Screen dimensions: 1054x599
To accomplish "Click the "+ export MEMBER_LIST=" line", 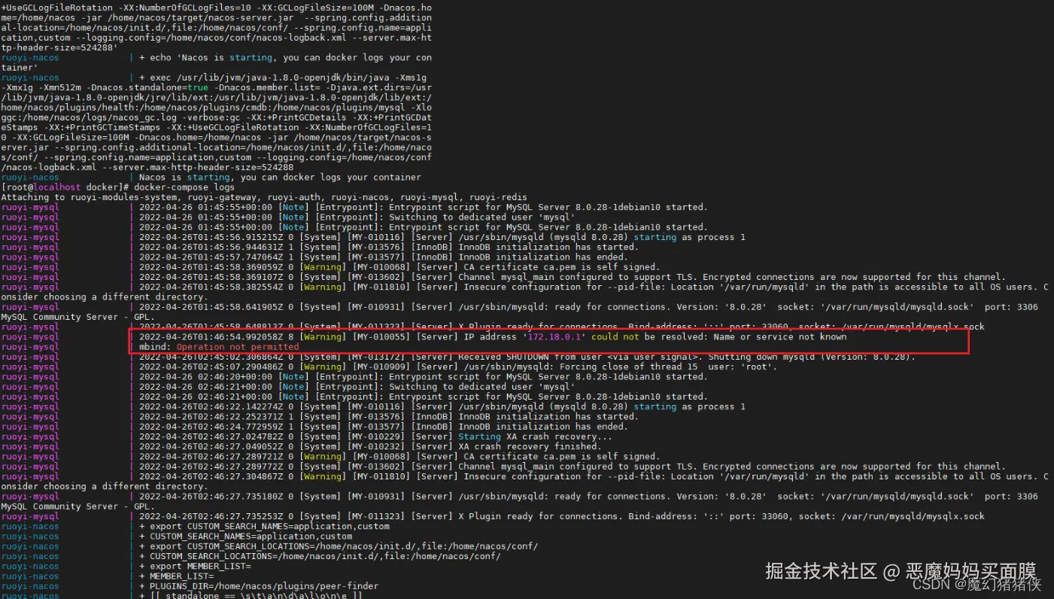I will click(x=195, y=566).
